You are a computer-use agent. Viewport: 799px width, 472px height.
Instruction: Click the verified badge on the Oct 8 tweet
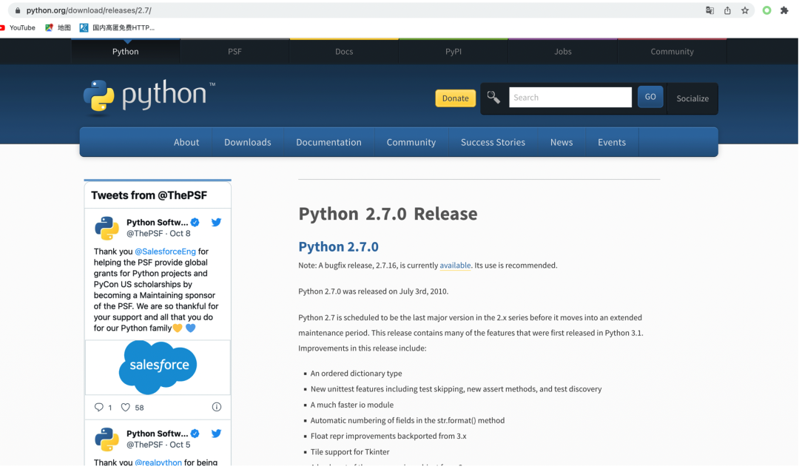click(195, 222)
